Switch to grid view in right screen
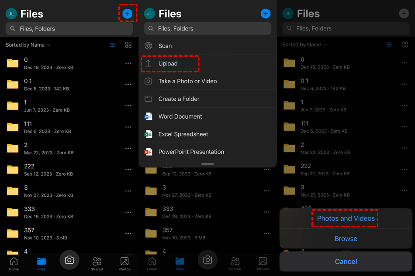 click(x=405, y=44)
